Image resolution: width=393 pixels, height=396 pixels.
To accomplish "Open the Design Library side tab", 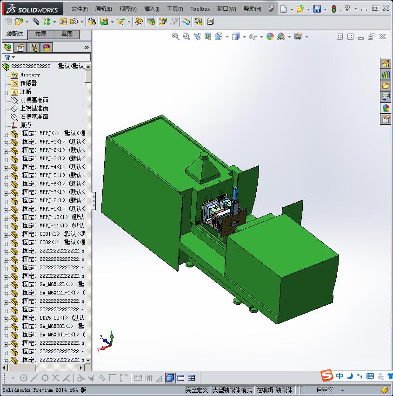I will (386, 75).
